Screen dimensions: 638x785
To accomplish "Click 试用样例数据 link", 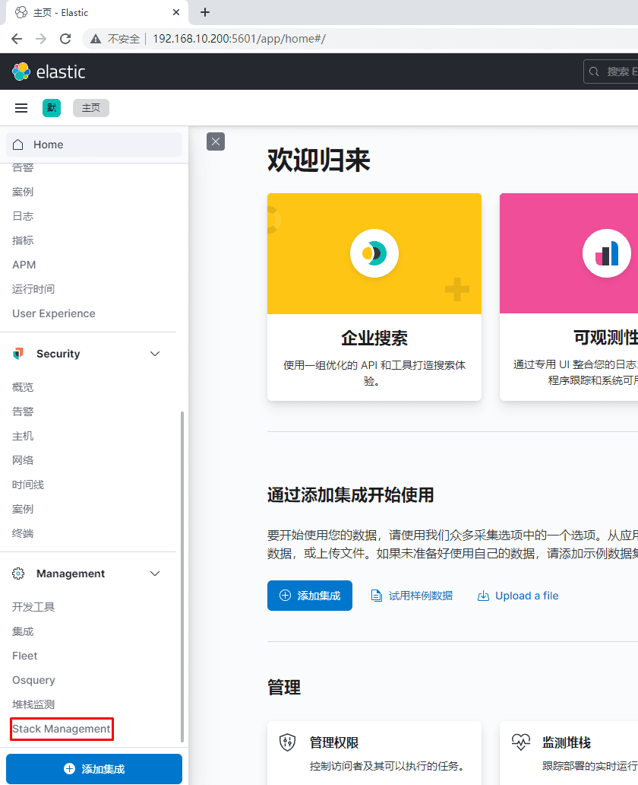I will point(421,596).
